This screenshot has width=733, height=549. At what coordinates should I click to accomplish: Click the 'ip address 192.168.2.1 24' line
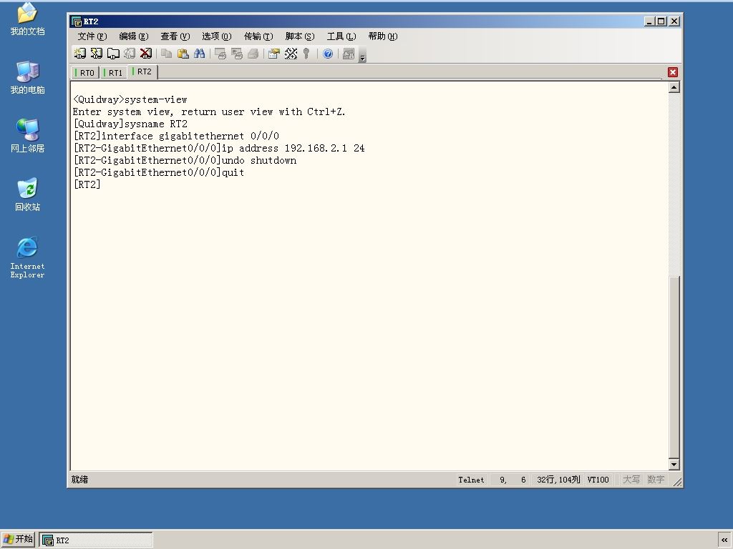(x=219, y=148)
